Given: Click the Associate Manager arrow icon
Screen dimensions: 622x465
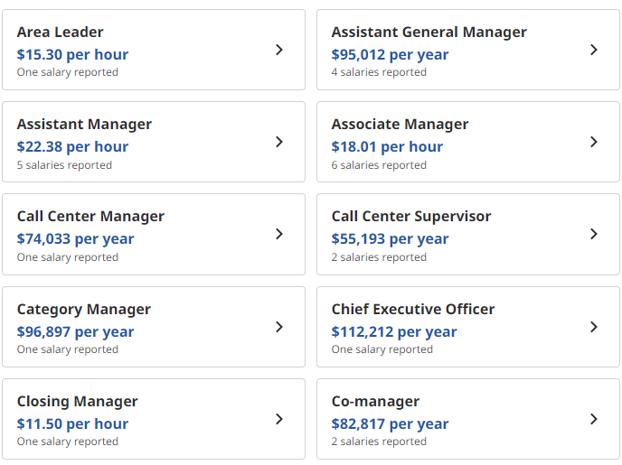Looking at the screenshot, I should click(594, 142).
